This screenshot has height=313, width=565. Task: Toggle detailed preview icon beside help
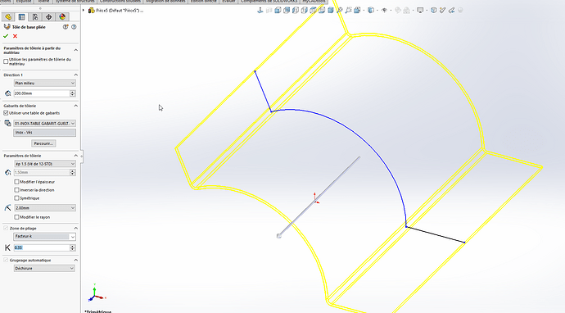click(x=66, y=27)
